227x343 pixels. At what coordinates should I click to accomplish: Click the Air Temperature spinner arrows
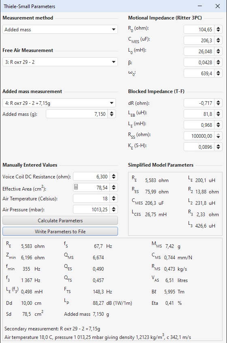coord(113,198)
